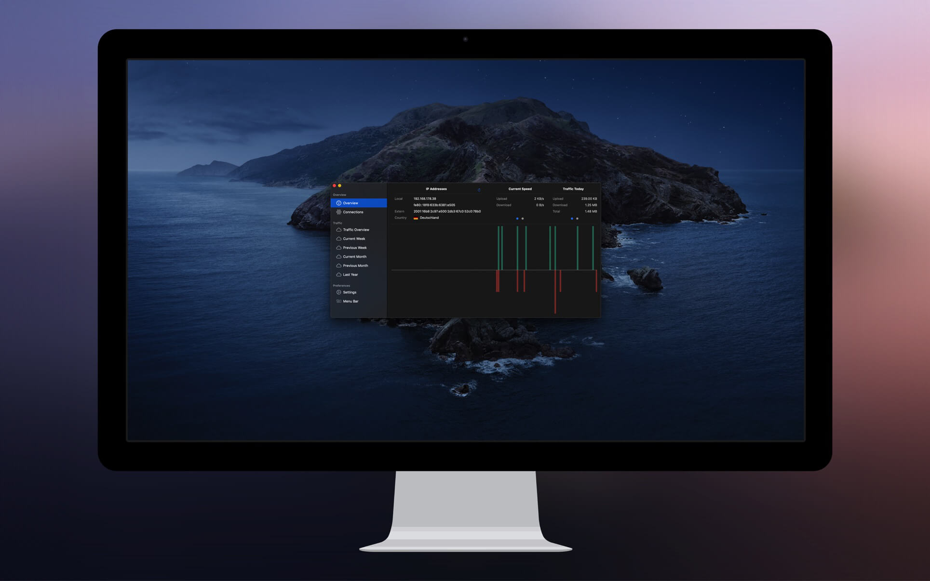This screenshot has height=581, width=930.
Task: Click the Settings icon in Preferences
Action: click(x=338, y=292)
